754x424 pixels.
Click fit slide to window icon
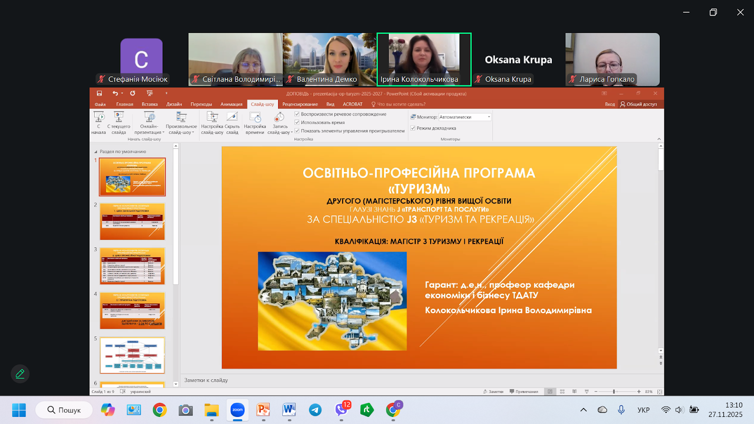click(660, 391)
